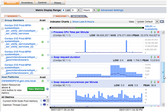Switch to the Monitor tab
Screen dimensions: 167x112
click(11, 3)
